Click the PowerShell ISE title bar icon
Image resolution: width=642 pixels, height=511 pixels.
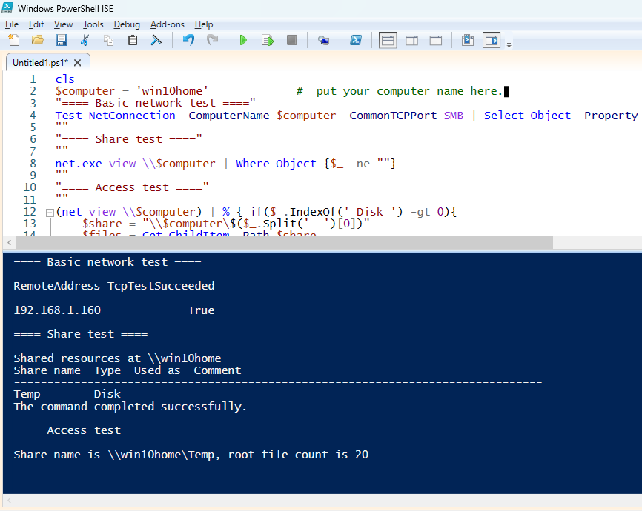click(7, 7)
